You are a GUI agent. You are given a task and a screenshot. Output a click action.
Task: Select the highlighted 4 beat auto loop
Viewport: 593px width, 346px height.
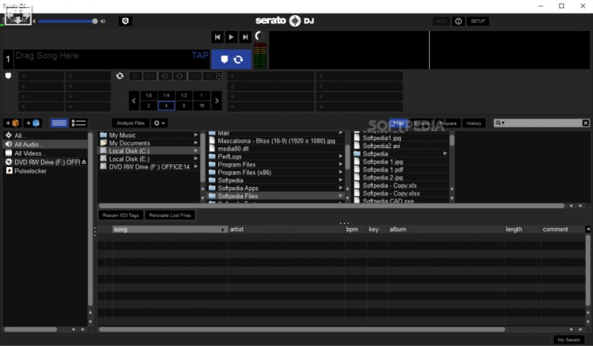click(166, 106)
